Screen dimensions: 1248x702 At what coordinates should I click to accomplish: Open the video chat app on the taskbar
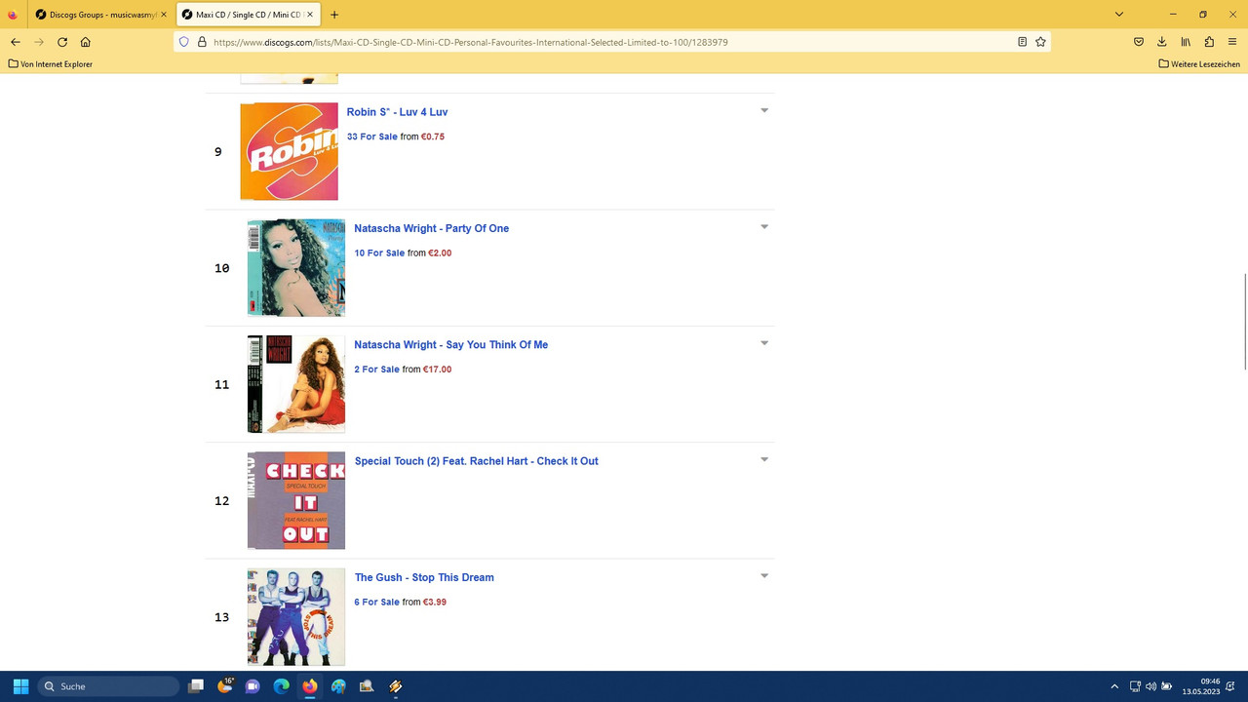tap(253, 686)
